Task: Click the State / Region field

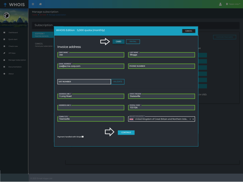Action: 161,96
